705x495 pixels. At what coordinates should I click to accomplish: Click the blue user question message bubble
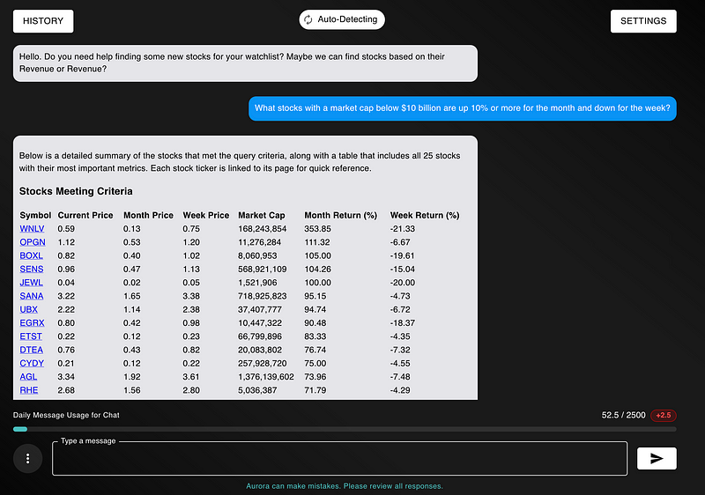[x=463, y=109]
